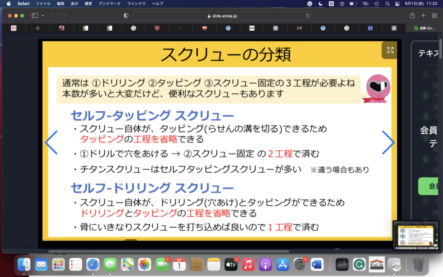Switch to the Gmail tab
Screen dimensions: 443x277
[299, 28]
